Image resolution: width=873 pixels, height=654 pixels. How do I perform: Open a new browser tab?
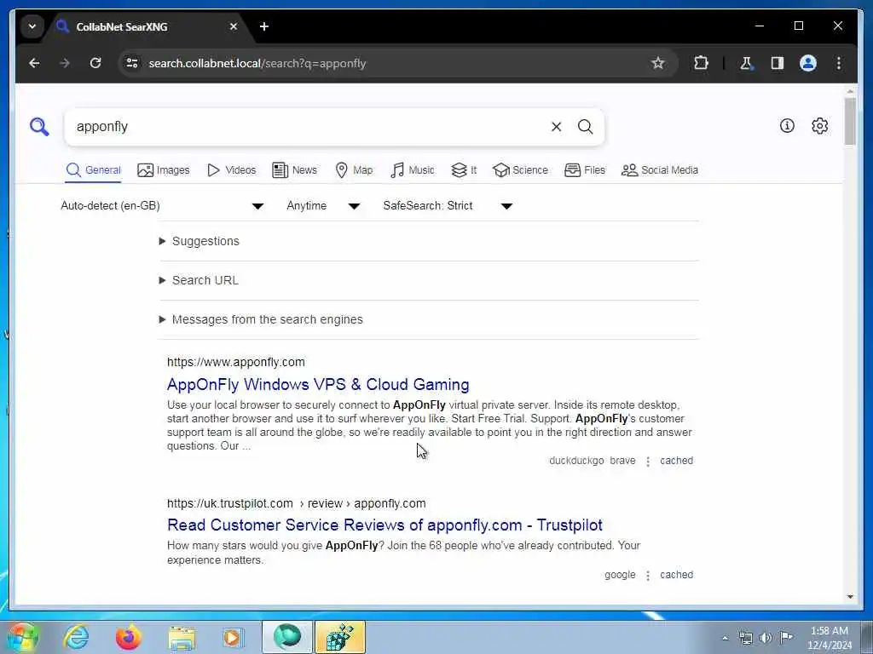pos(264,26)
